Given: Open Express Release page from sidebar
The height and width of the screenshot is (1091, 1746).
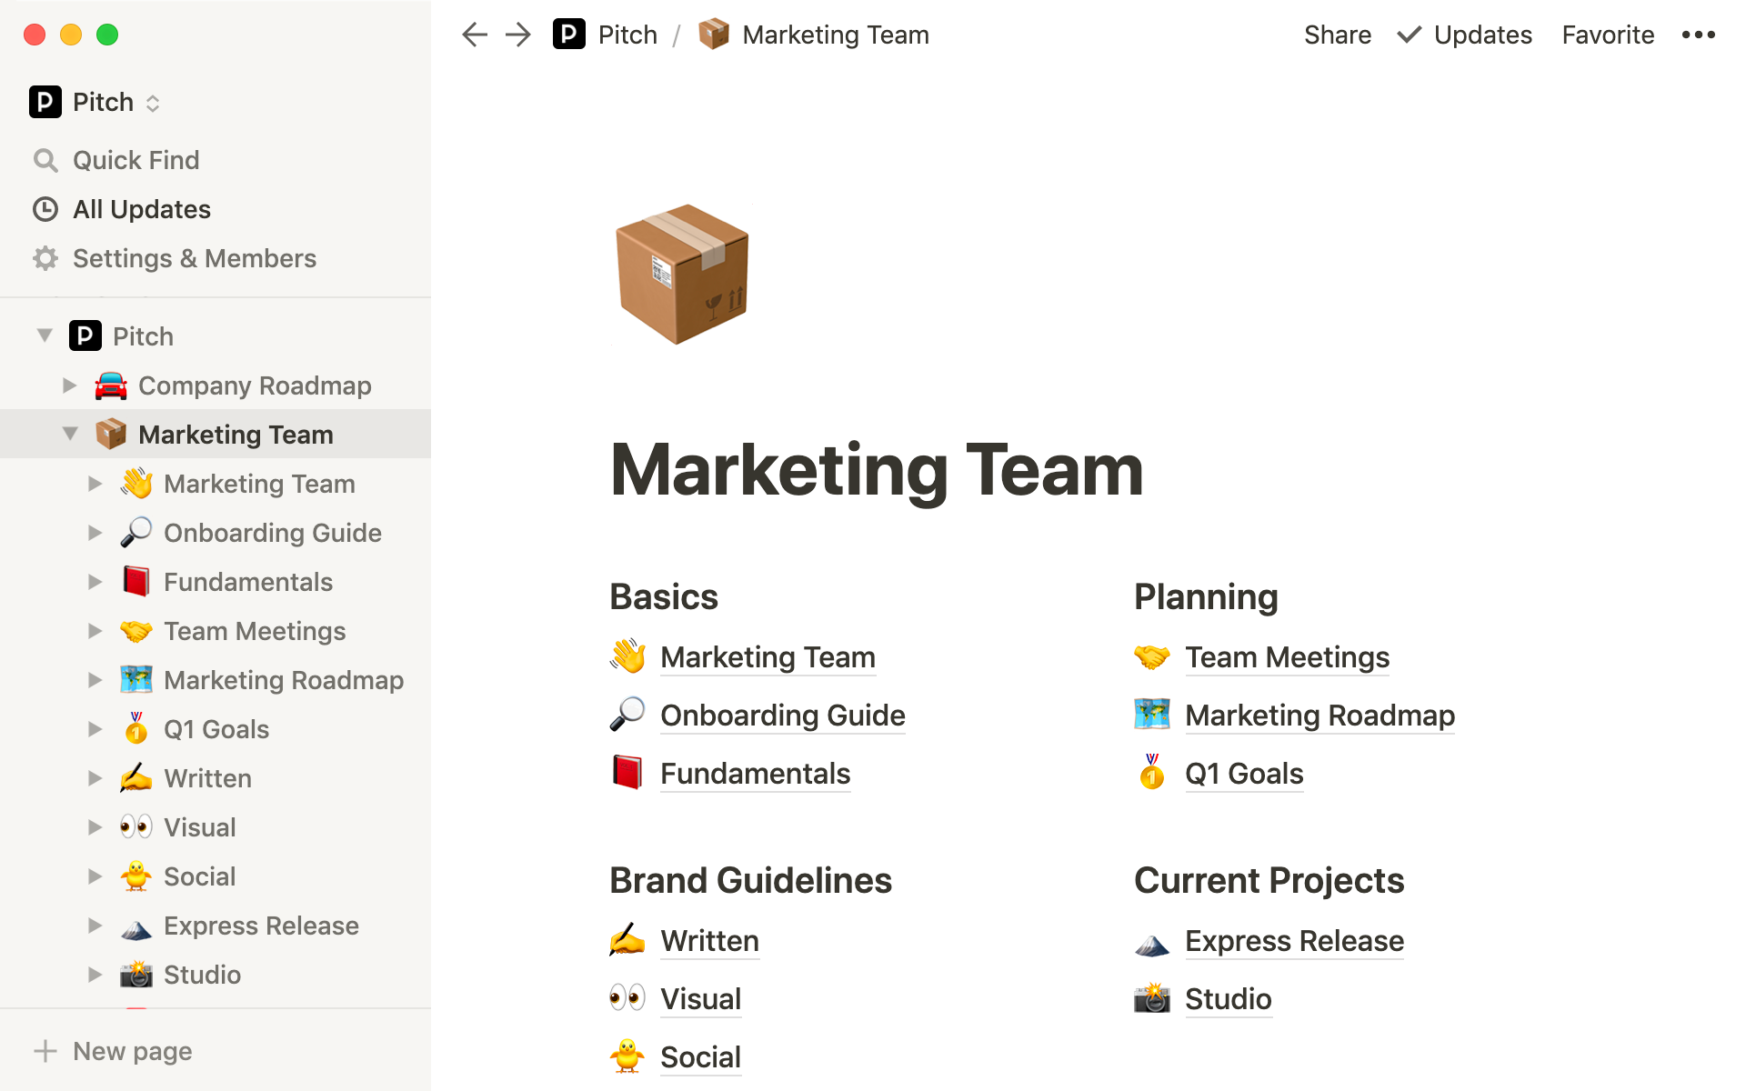Looking at the screenshot, I should click(261, 926).
